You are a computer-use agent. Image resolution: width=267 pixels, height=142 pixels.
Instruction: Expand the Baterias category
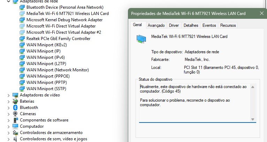8,102
